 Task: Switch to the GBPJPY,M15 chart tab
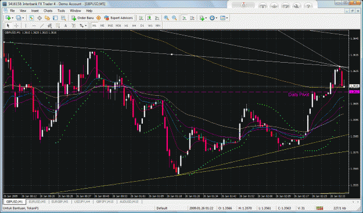105,202
